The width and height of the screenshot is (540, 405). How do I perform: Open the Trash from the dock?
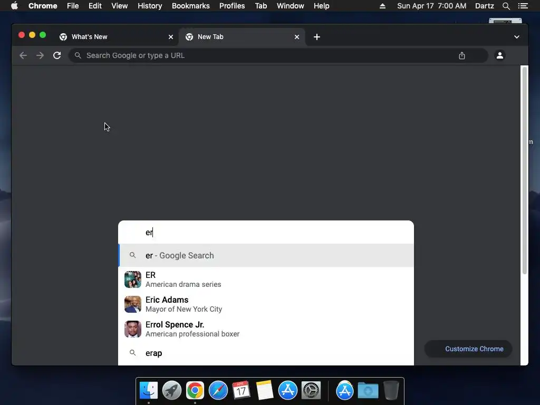391,390
